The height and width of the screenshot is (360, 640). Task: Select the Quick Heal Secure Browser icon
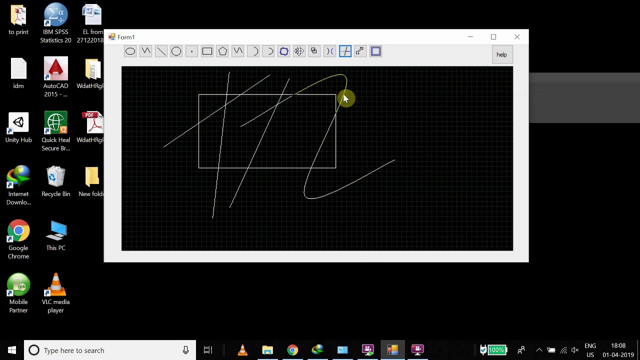55,131
